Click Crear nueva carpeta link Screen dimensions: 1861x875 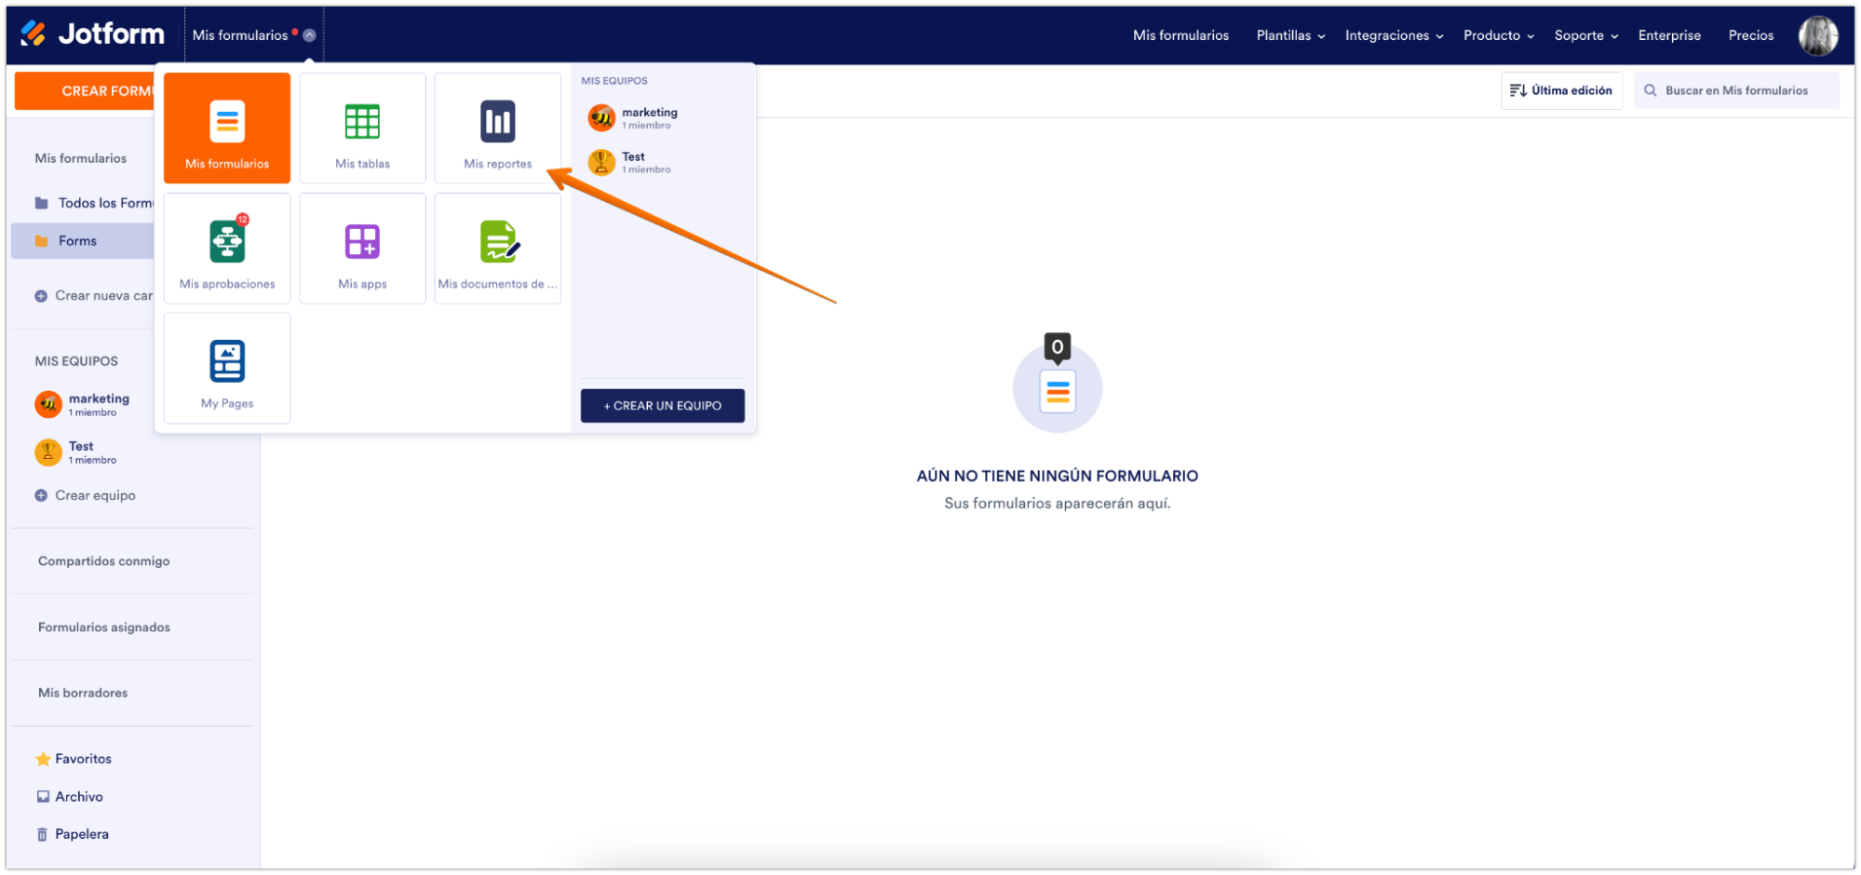(x=103, y=296)
